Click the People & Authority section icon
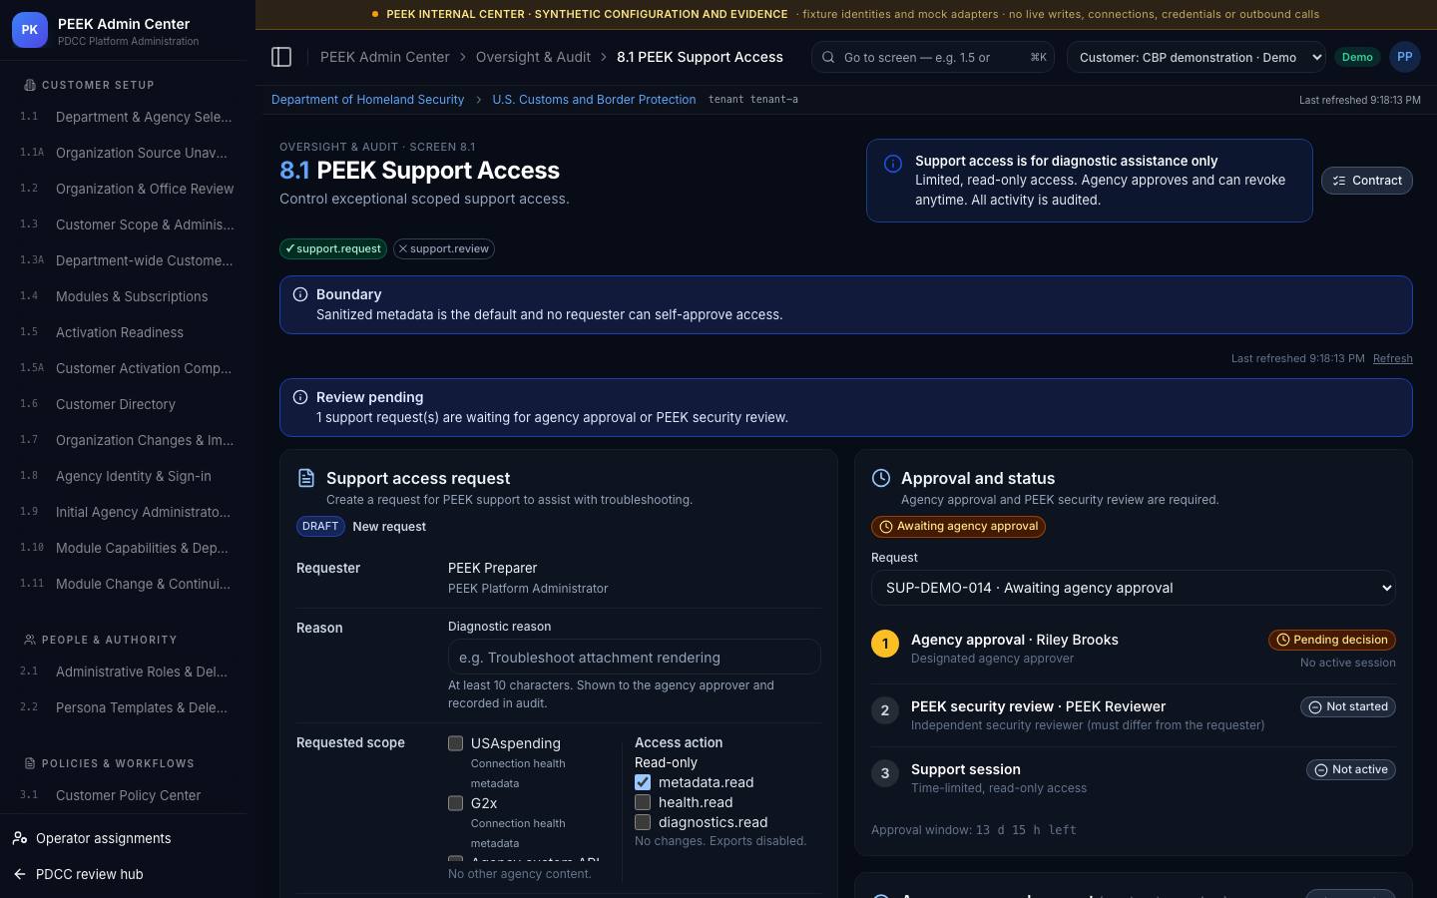This screenshot has height=898, width=1437. (30, 640)
